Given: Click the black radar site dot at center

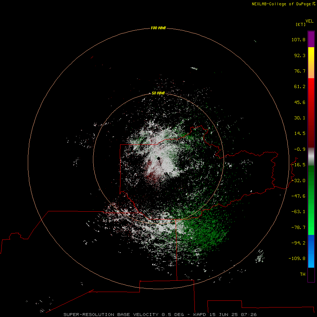Looking at the screenshot, I should tap(158, 158).
